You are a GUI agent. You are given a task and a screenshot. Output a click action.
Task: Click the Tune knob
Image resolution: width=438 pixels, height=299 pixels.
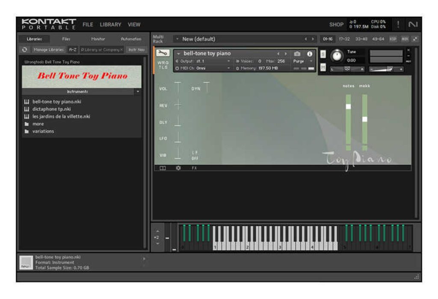click(337, 56)
